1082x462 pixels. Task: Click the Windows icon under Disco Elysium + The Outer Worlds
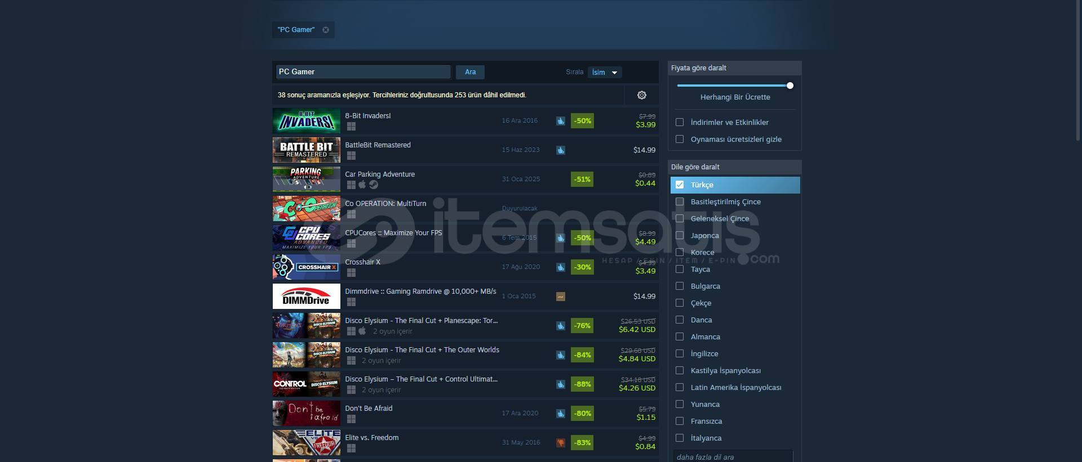[351, 361]
